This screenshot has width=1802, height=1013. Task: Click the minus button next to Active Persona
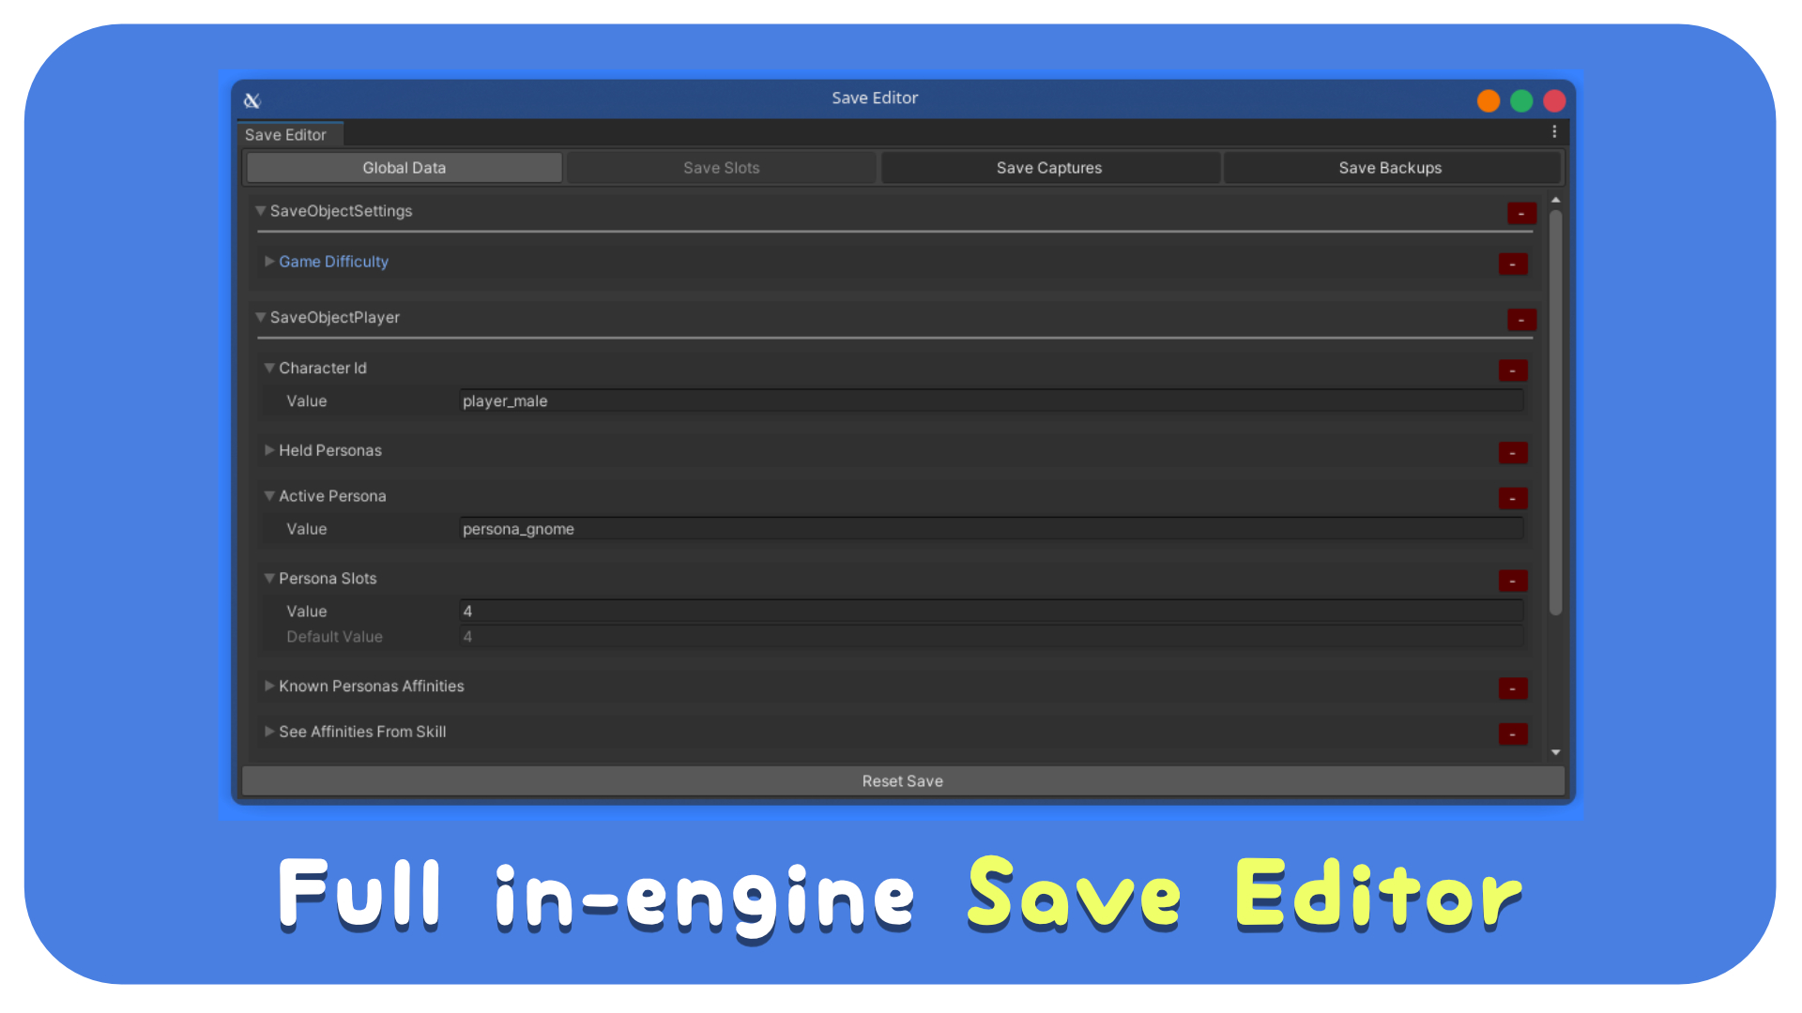point(1512,498)
